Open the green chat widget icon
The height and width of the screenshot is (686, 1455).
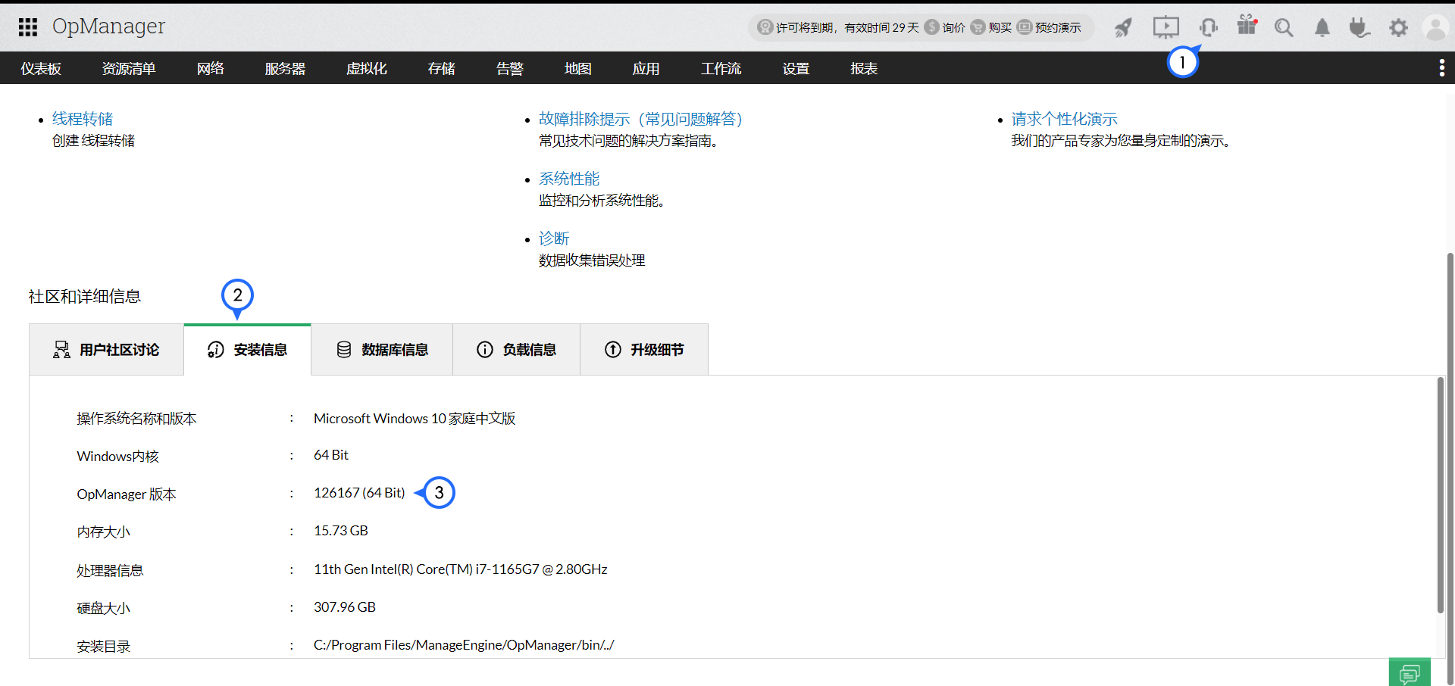tap(1410, 672)
